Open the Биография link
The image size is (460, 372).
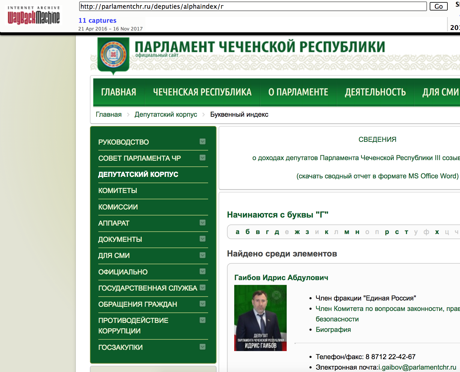click(333, 330)
